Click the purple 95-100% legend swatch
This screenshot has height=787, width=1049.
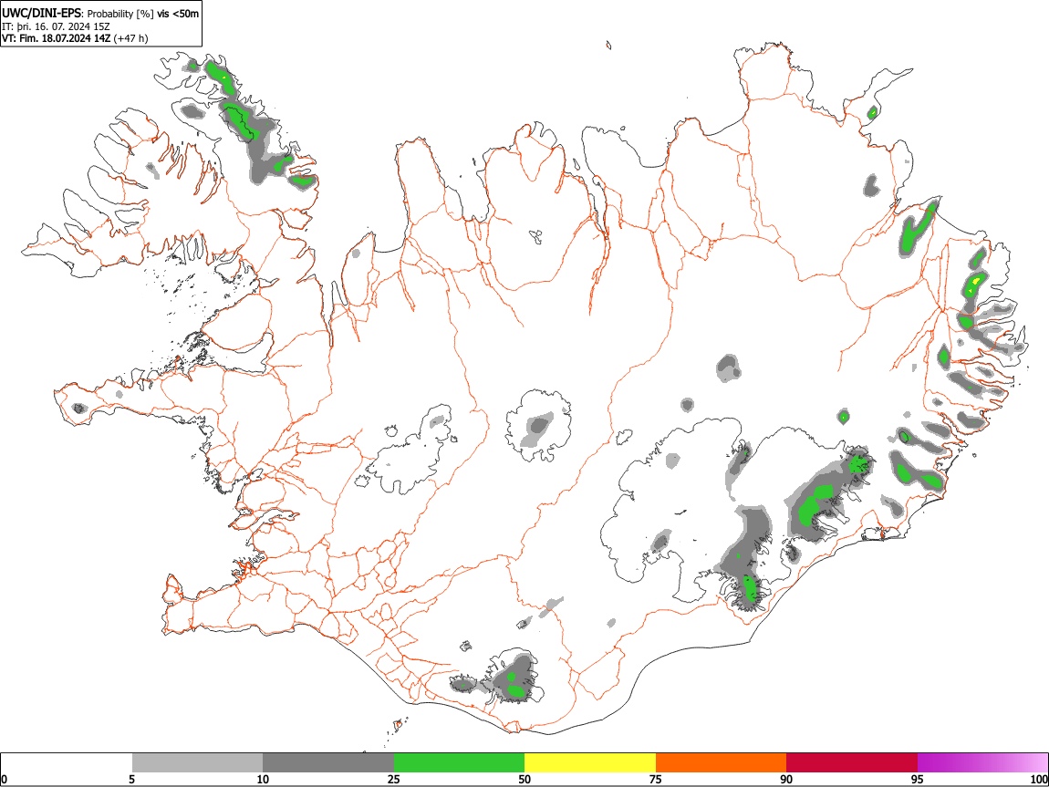982,763
